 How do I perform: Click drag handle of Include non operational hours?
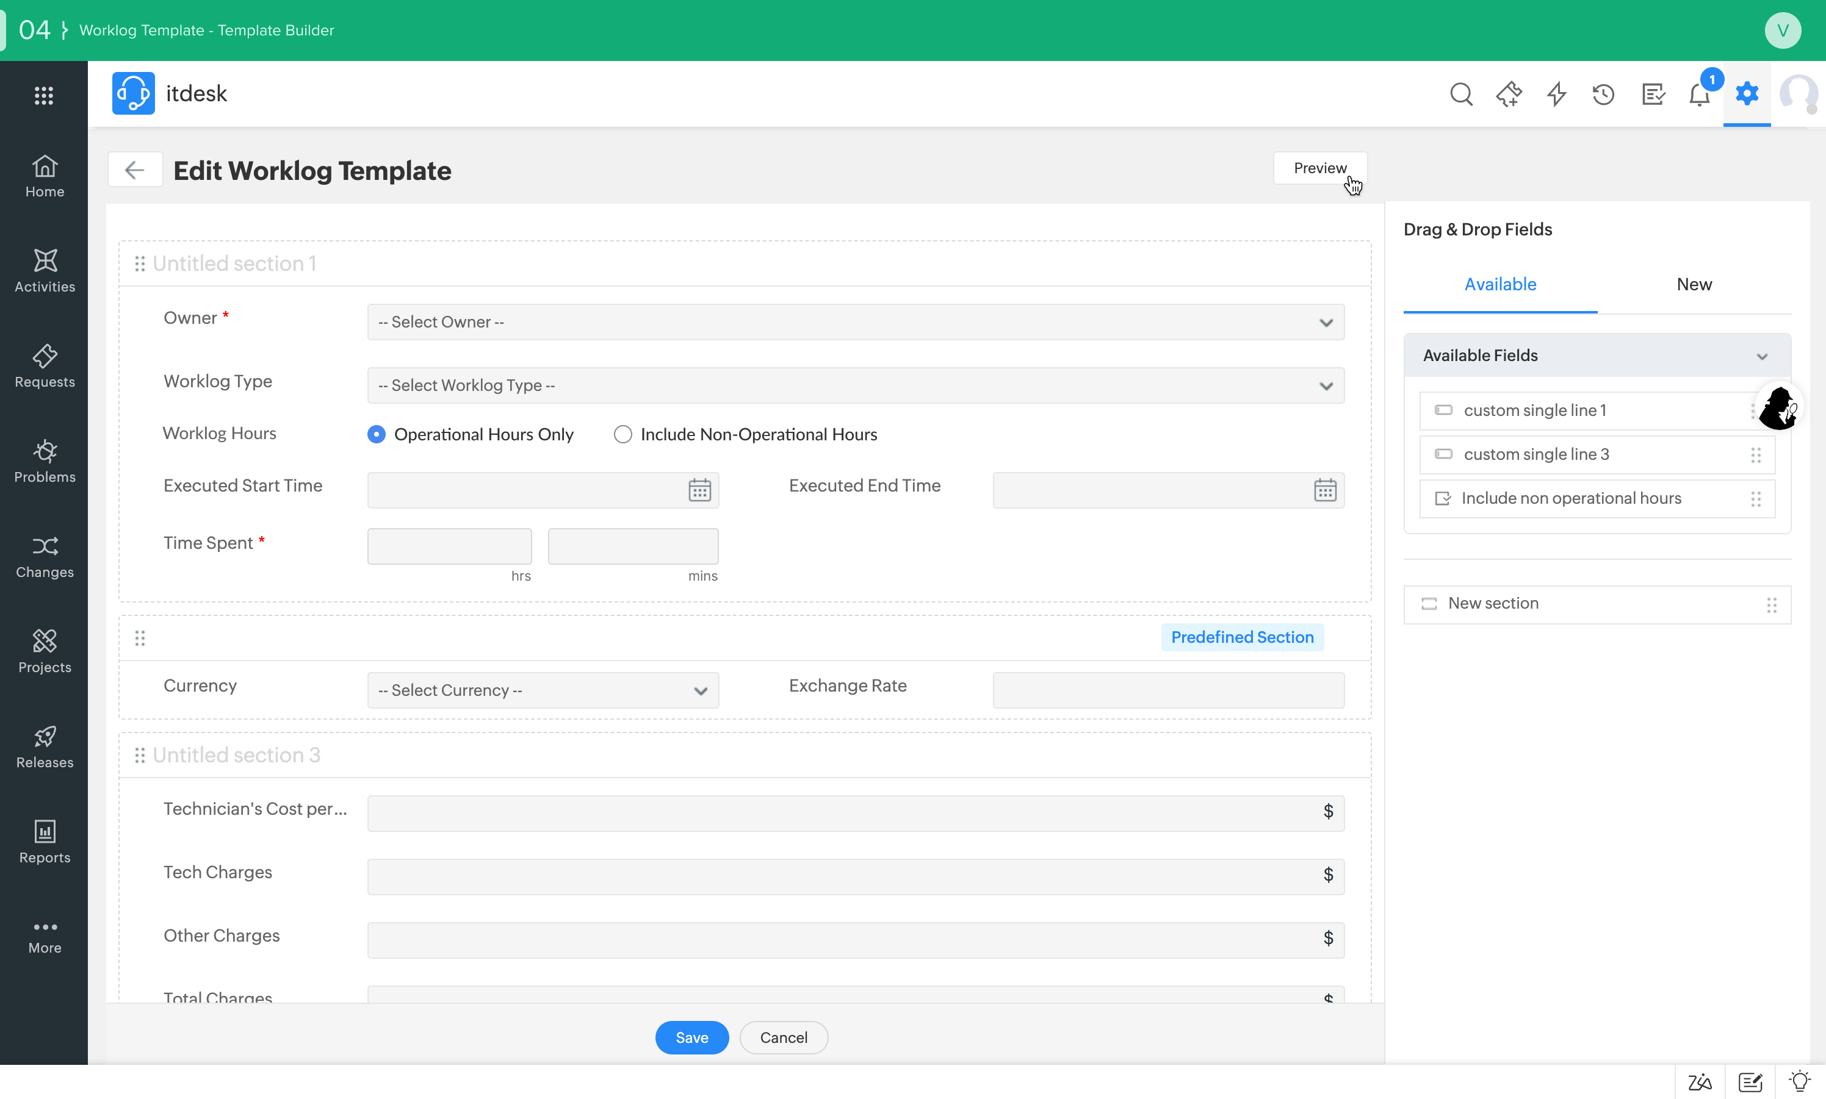[x=1756, y=498]
